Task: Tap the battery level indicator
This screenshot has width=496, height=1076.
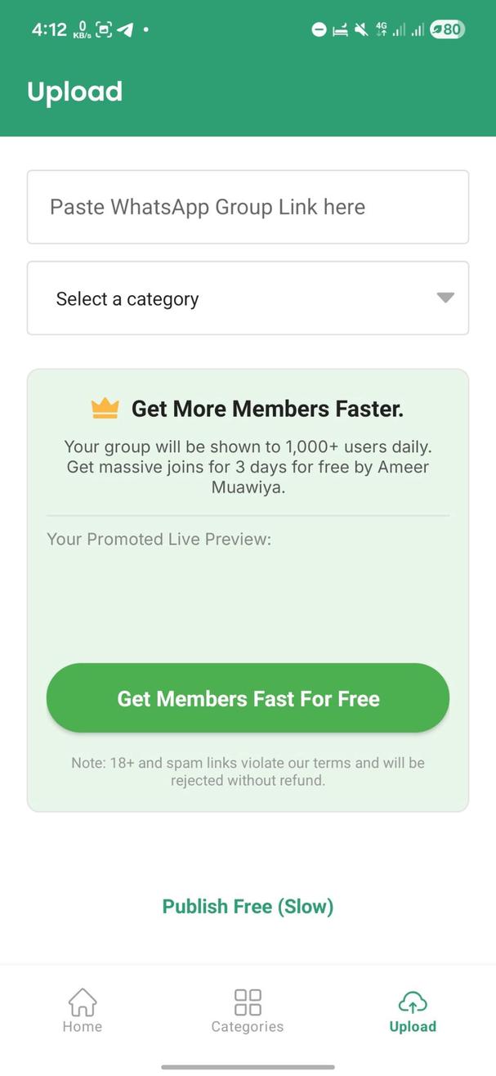Action: 447,30
